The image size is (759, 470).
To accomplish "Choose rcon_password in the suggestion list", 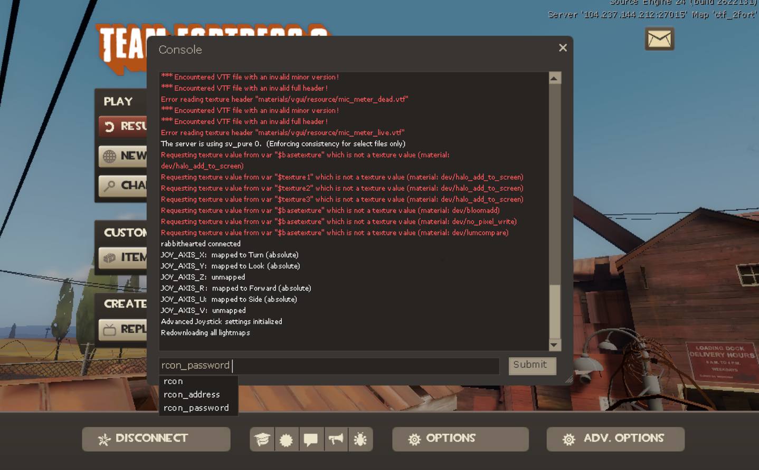I will [x=195, y=407].
